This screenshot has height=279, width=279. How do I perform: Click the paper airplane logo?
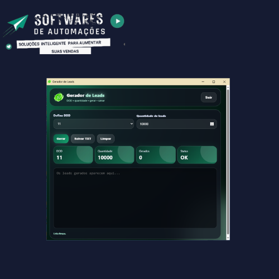pyautogui.click(x=17, y=25)
